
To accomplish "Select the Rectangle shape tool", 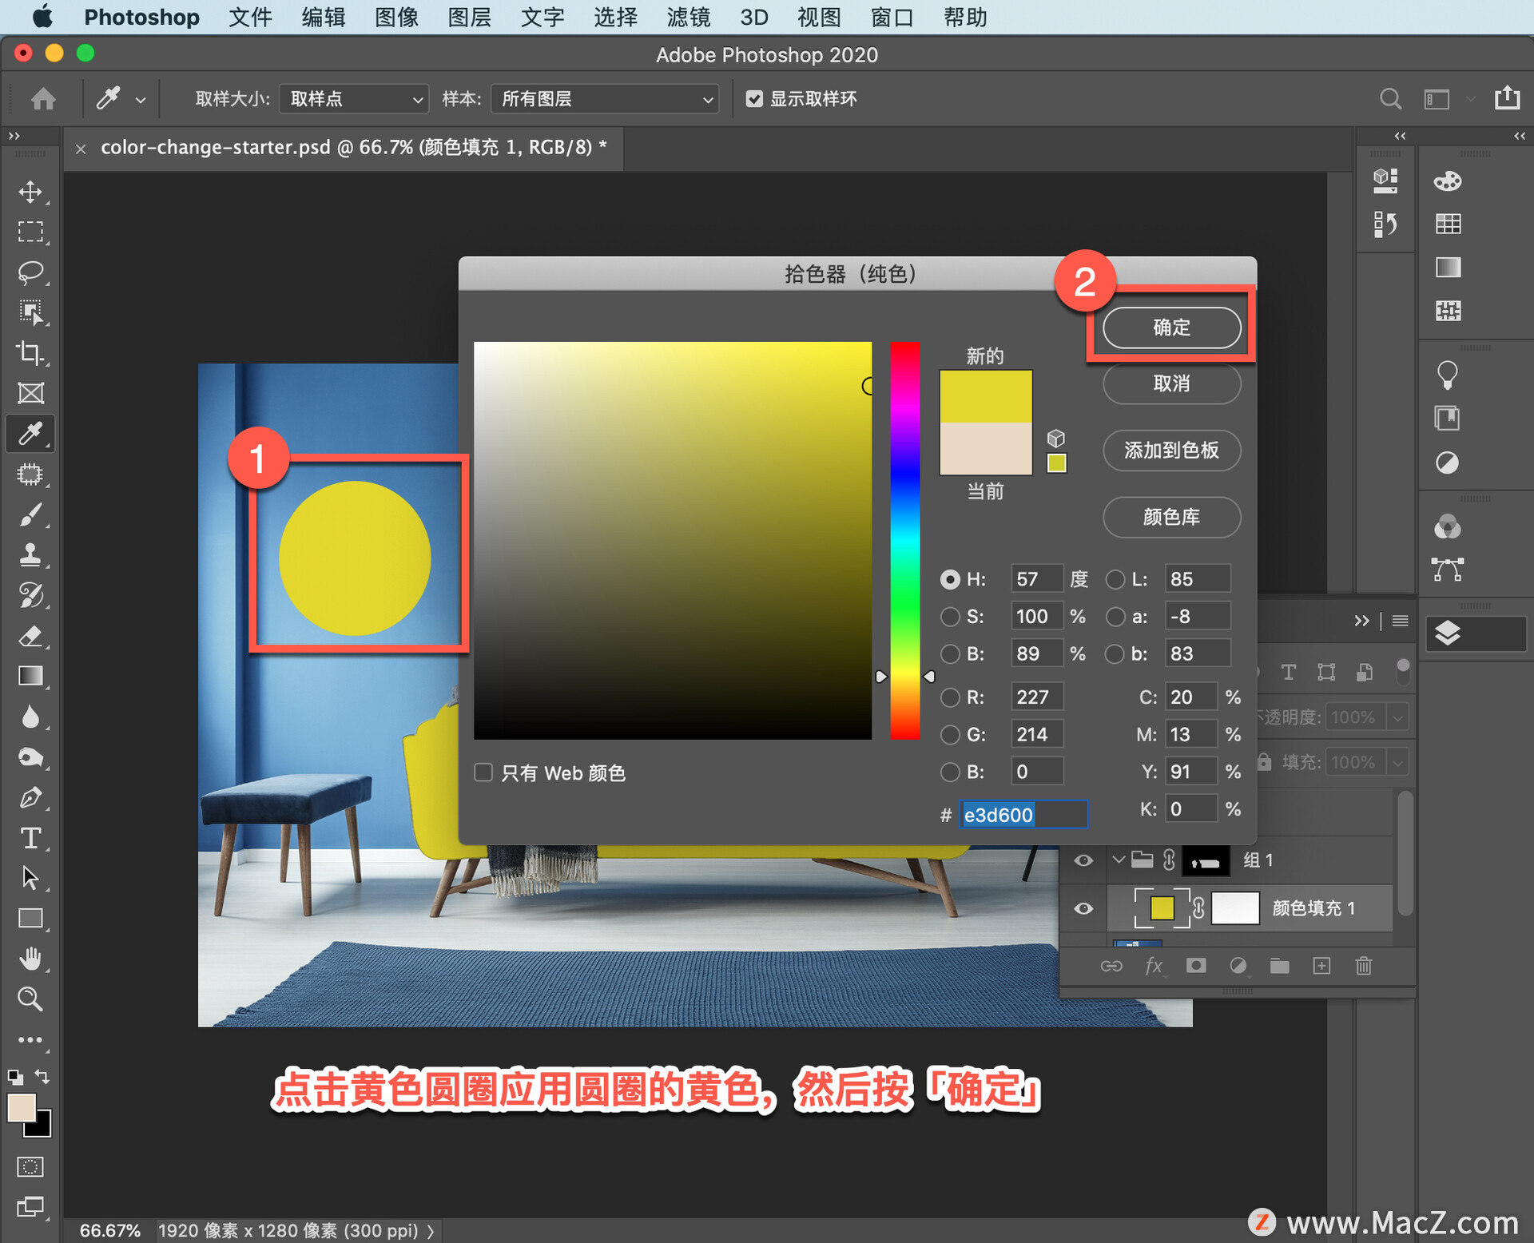I will point(30,919).
